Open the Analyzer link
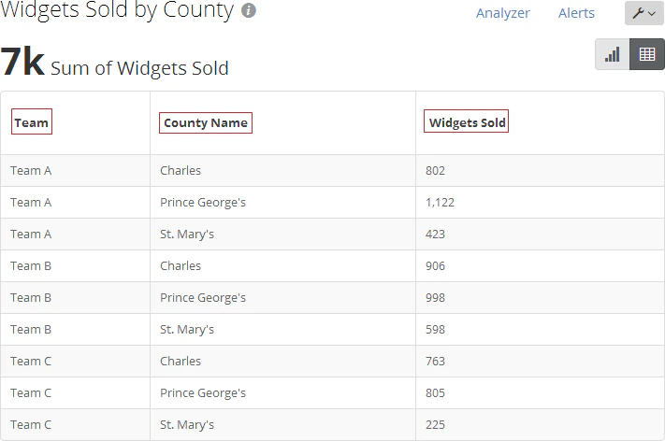 pyautogui.click(x=502, y=13)
